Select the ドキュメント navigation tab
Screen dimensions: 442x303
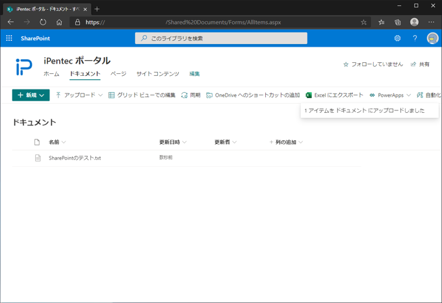click(85, 74)
